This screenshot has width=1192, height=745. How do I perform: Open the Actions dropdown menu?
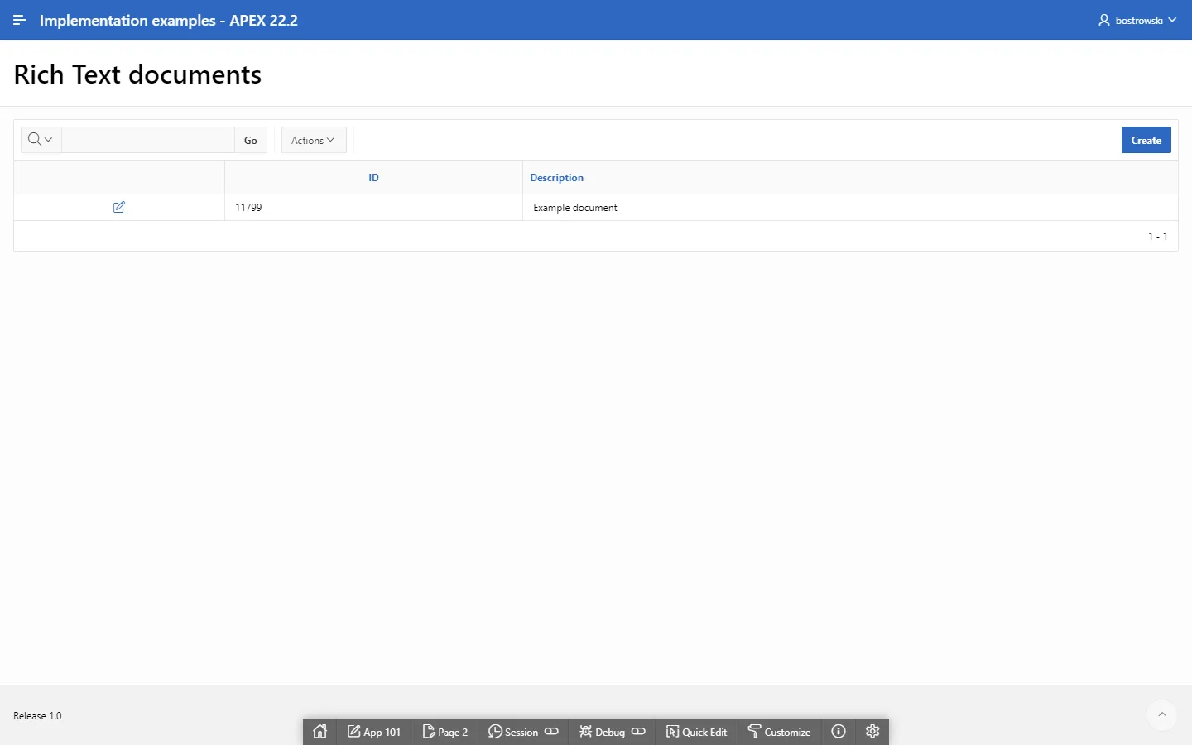point(313,141)
